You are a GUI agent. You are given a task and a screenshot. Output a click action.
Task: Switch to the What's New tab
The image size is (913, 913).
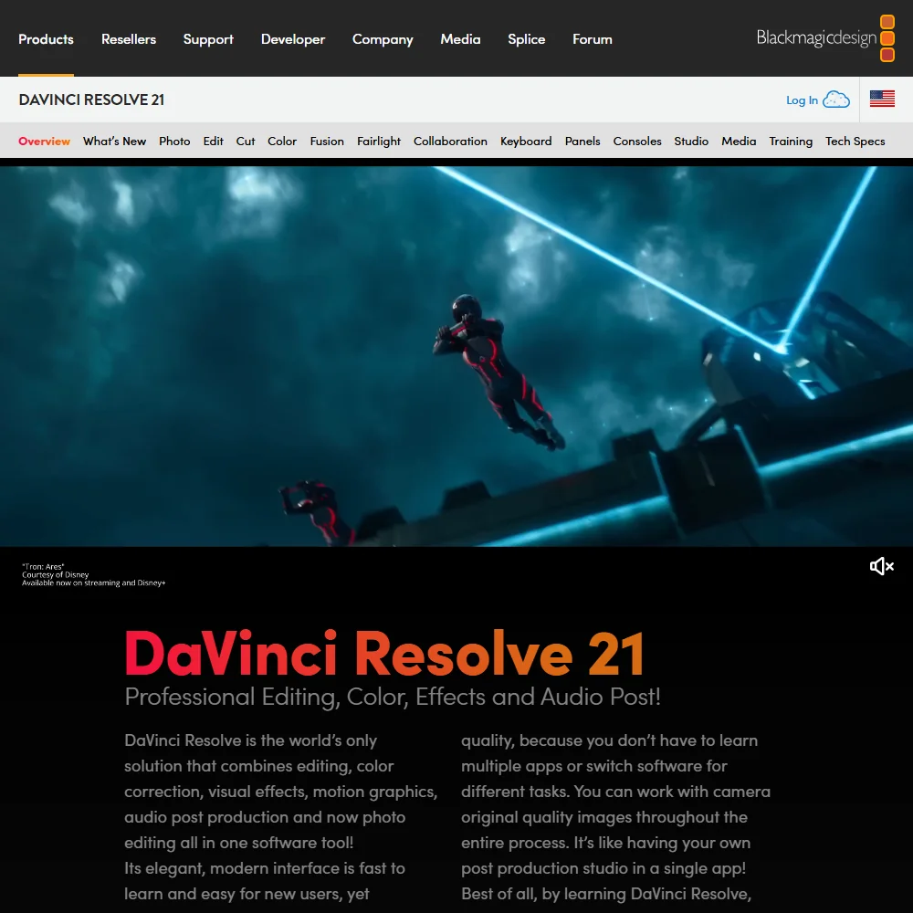point(115,141)
